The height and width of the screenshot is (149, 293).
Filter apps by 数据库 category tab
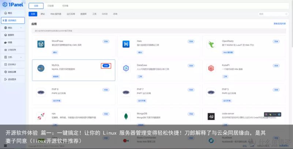tap(84, 14)
